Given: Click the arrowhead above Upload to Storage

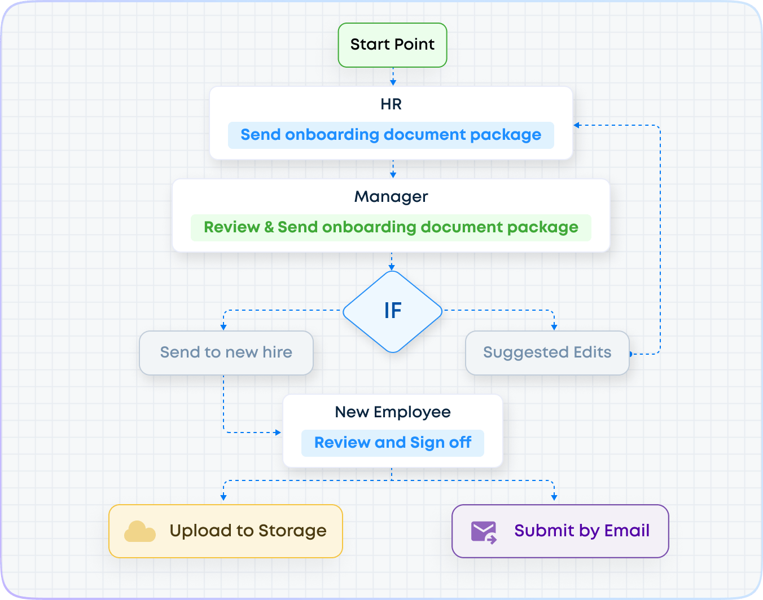Looking at the screenshot, I should click(x=223, y=497).
